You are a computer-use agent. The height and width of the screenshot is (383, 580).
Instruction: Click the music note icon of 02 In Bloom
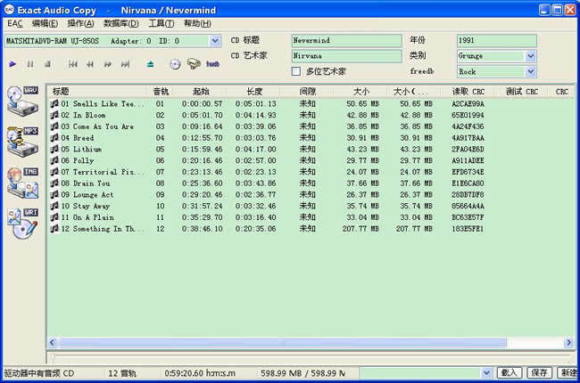pos(54,115)
